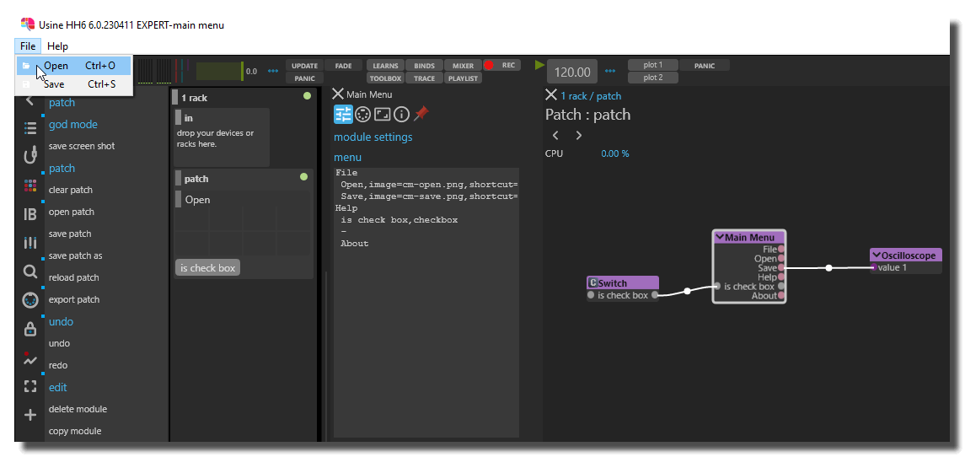The width and height of the screenshot is (965, 457).
Task: Click the cable plug sidebar icon
Action: 30,156
